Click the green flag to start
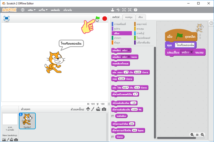The image size is (214, 142). point(98,18)
